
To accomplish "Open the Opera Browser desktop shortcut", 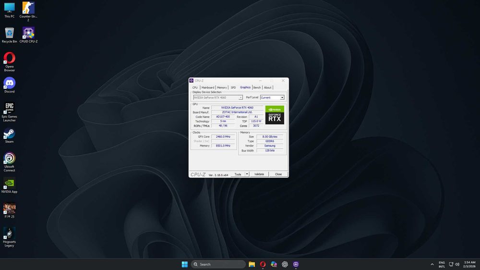I will 9,62.
